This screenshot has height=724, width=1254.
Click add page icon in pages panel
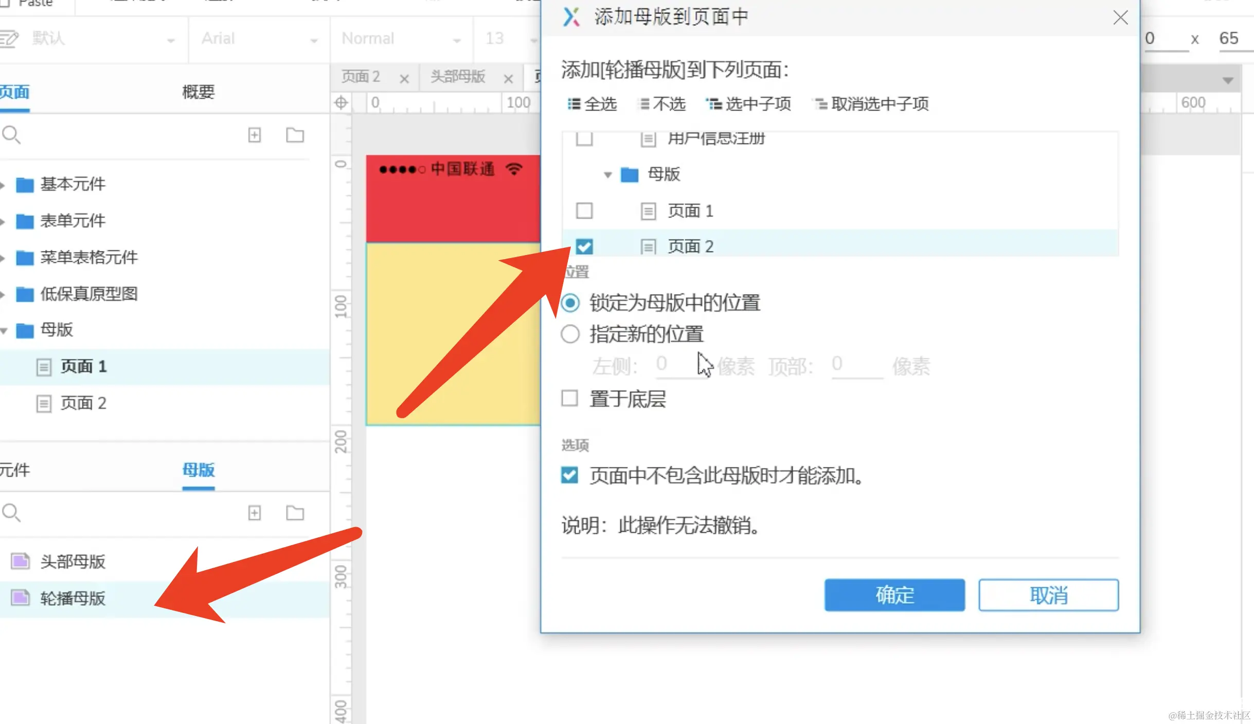tap(254, 135)
